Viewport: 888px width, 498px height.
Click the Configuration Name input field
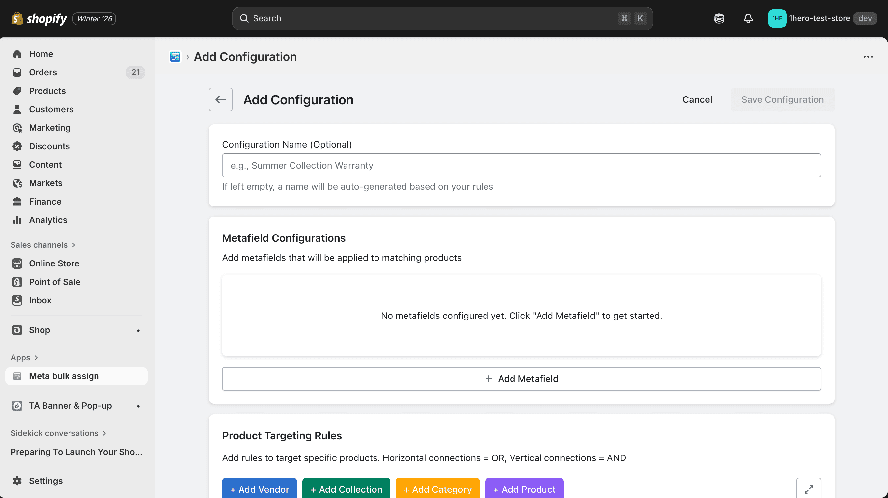(520, 165)
